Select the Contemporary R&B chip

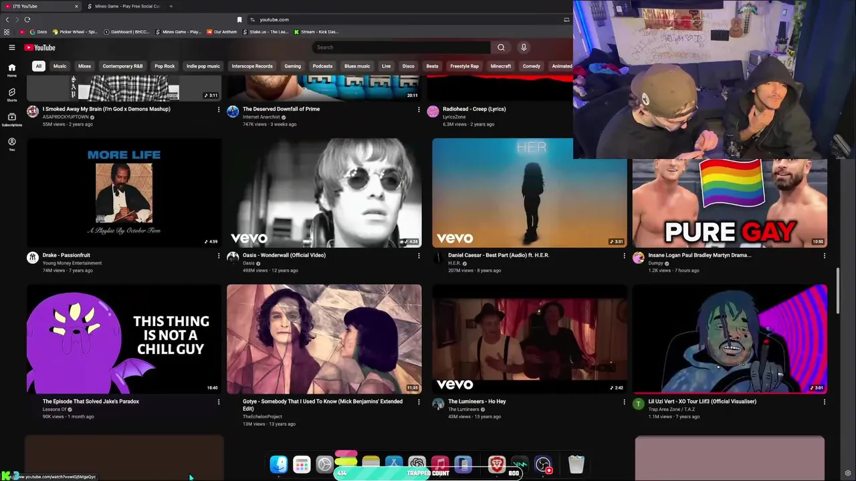pos(122,66)
